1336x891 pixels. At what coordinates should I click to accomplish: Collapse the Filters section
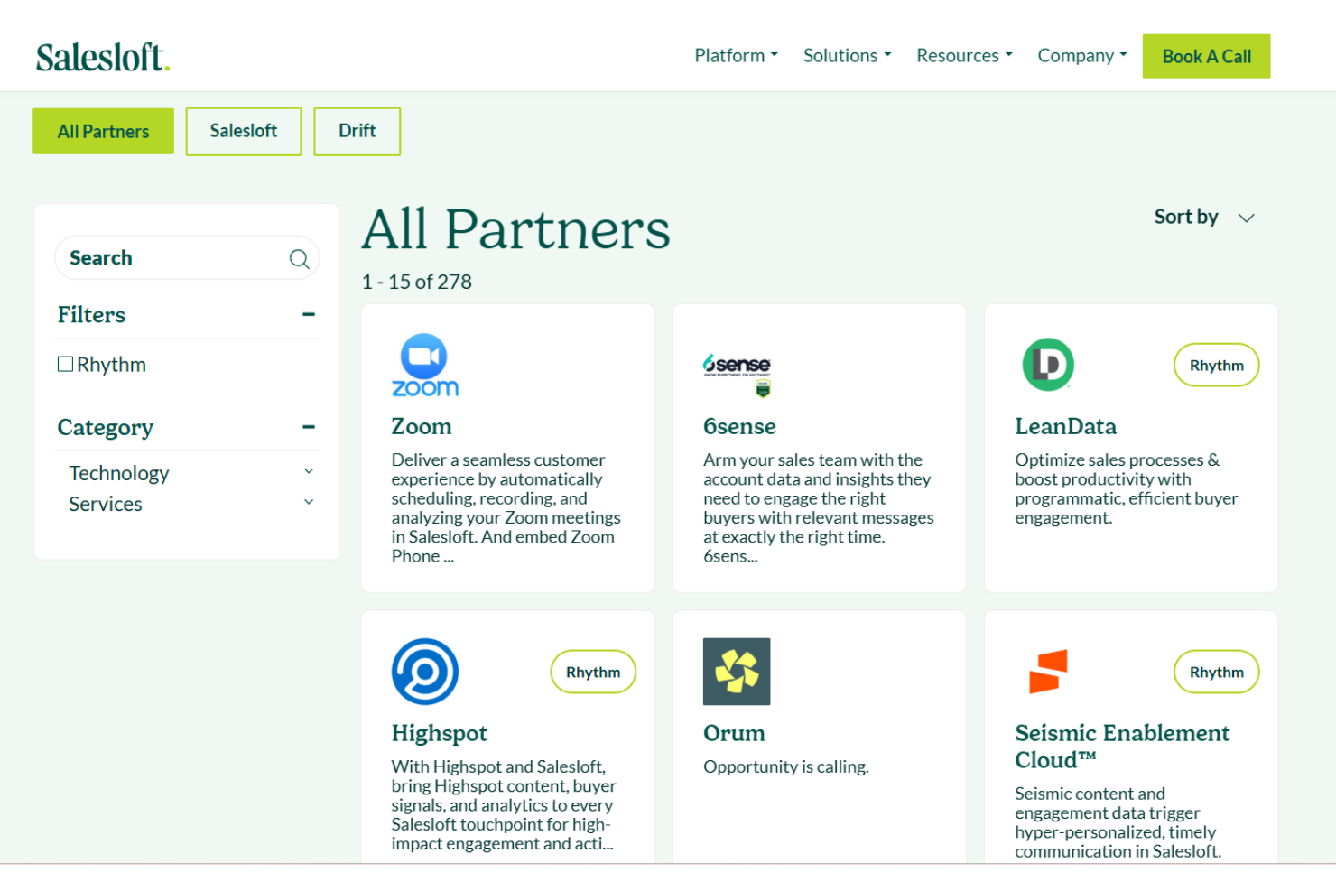point(309,314)
